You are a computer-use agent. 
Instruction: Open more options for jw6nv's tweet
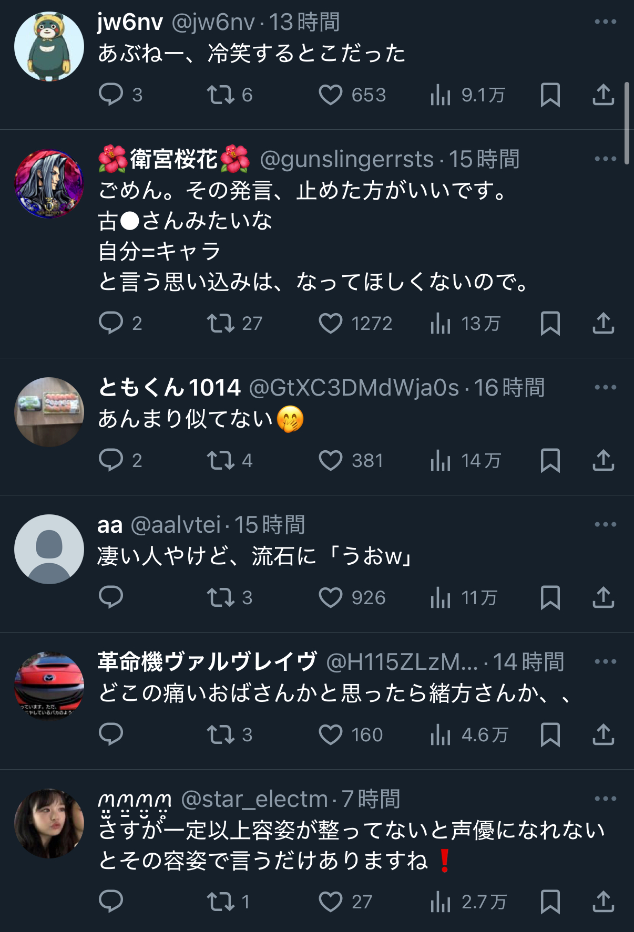click(x=605, y=22)
